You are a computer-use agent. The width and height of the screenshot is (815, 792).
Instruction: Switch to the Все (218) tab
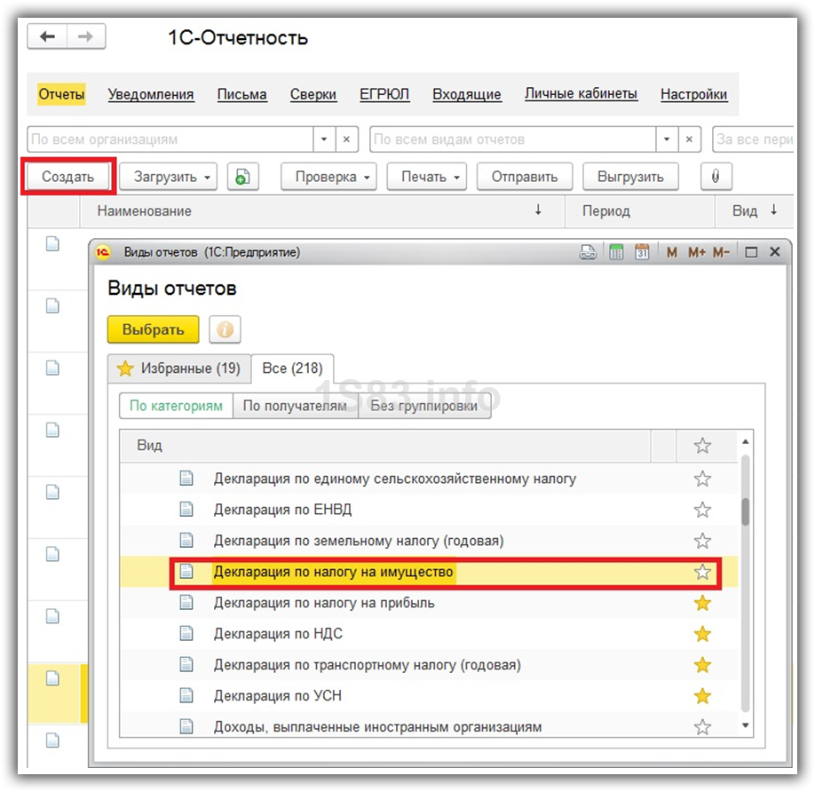(293, 368)
